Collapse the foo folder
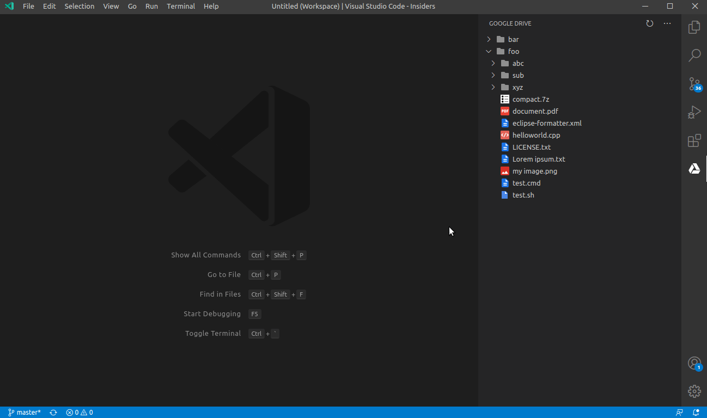The image size is (707, 418). pyautogui.click(x=489, y=51)
